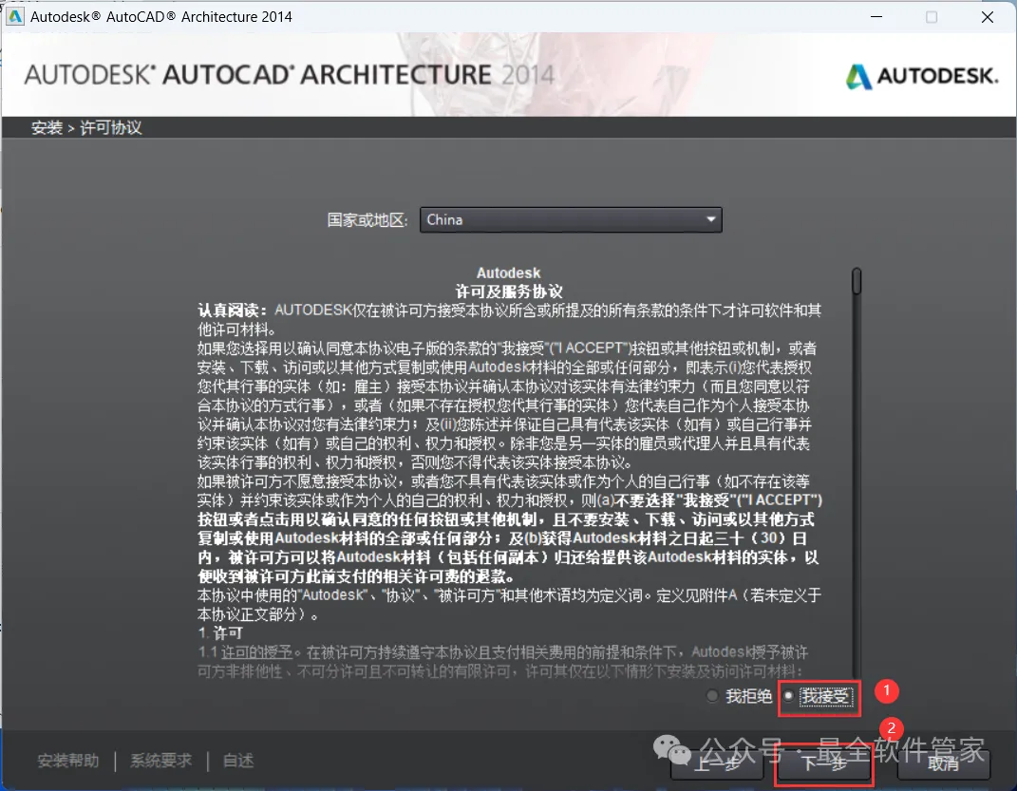Open the 系统要求 link
The image size is (1017, 791).
[160, 761]
